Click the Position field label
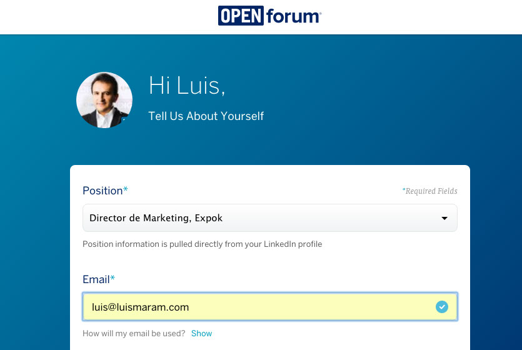 tap(102, 191)
